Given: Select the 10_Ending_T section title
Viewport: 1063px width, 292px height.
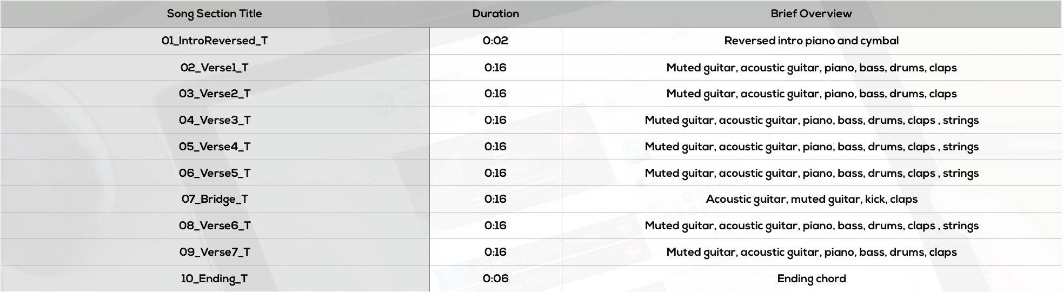Looking at the screenshot, I should pos(215,278).
